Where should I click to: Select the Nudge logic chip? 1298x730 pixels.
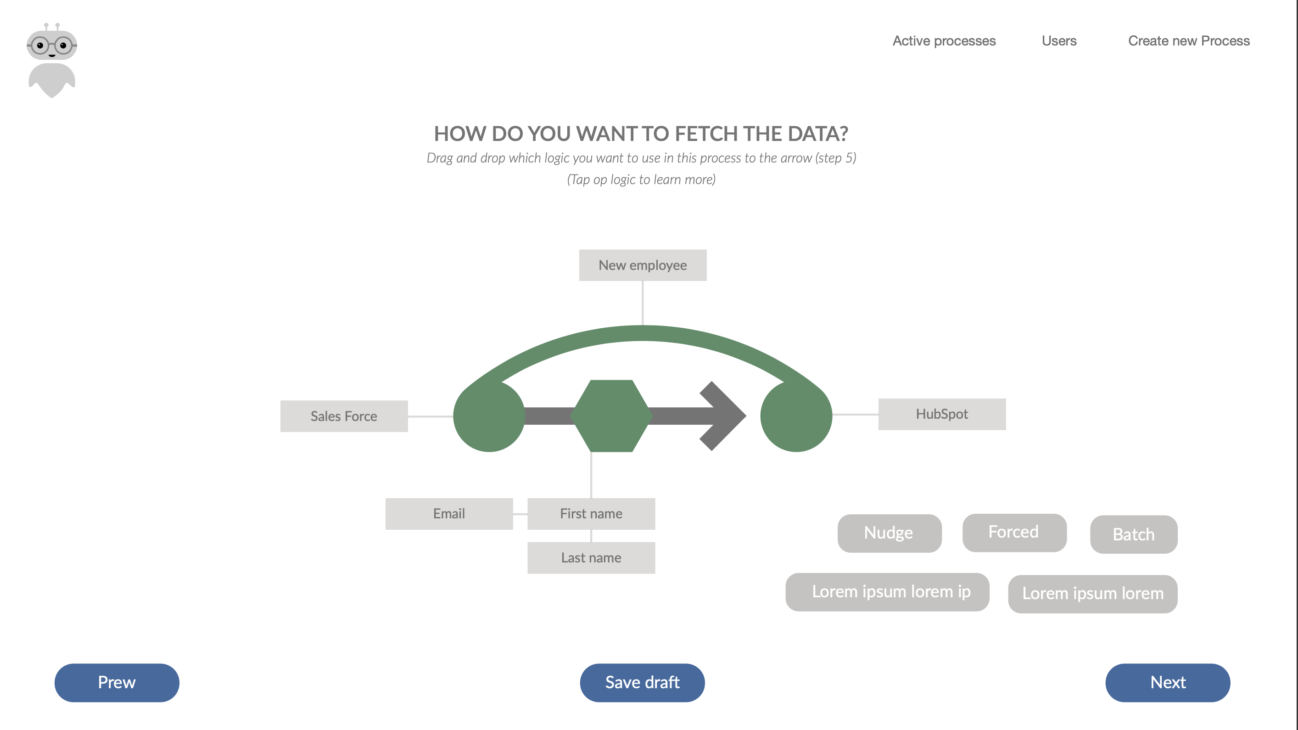889,533
